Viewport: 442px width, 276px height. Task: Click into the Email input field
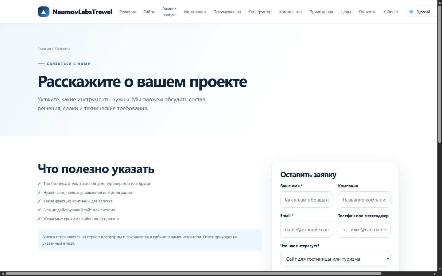tap(307, 229)
